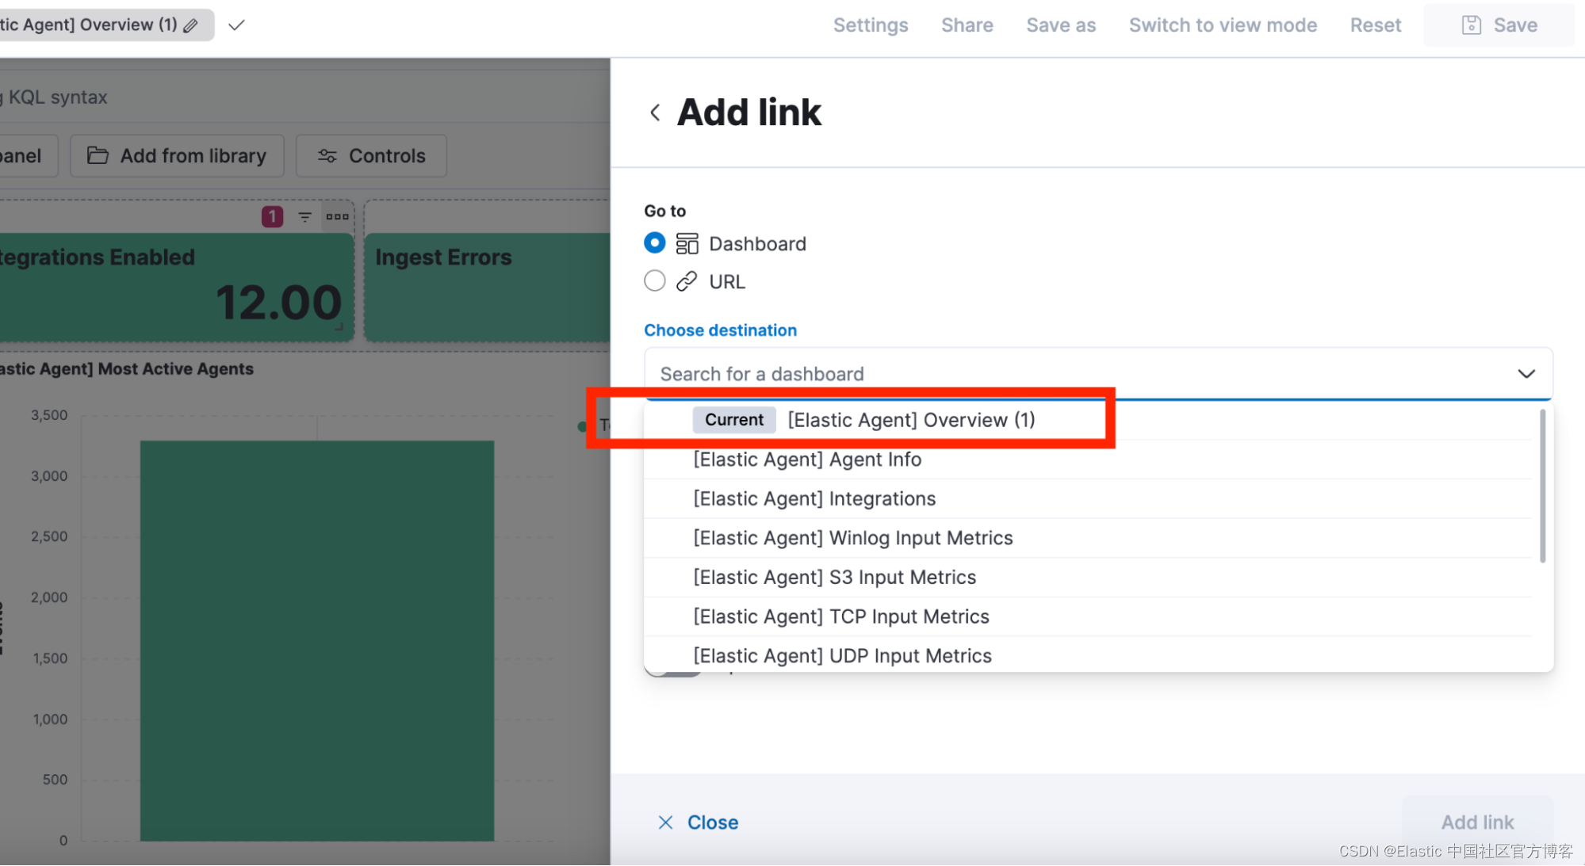The height and width of the screenshot is (866, 1585).
Task: Click Share in the top bar
Action: (x=967, y=25)
